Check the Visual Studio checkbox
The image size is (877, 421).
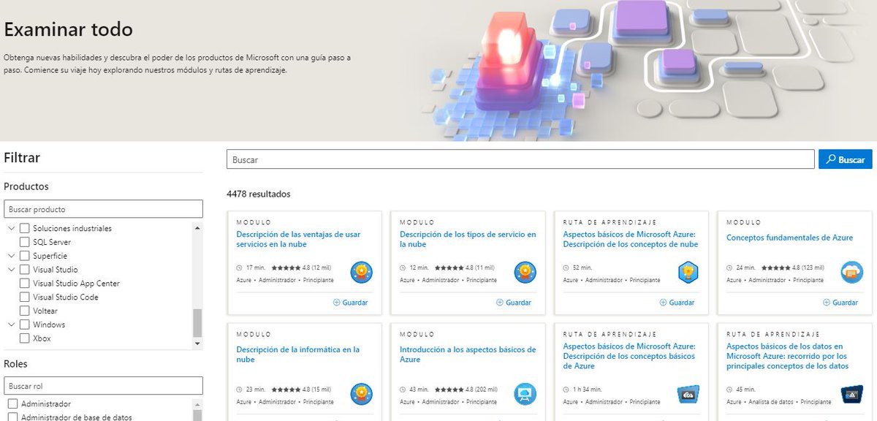click(x=25, y=270)
